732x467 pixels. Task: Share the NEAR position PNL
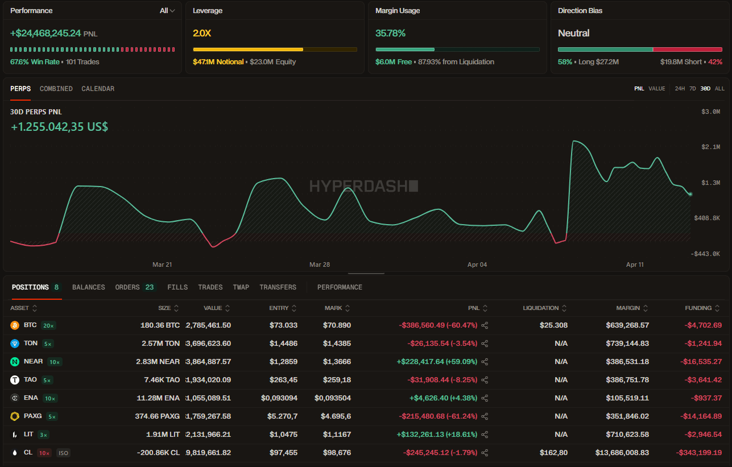pos(485,362)
